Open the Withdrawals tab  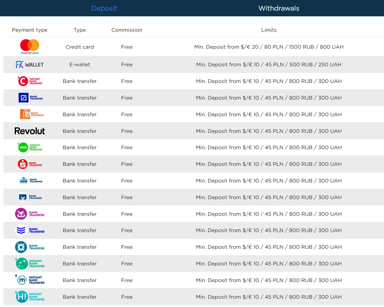click(x=279, y=8)
